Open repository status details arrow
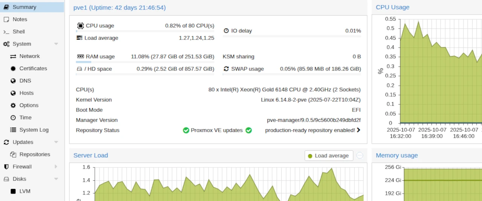 [358, 130]
